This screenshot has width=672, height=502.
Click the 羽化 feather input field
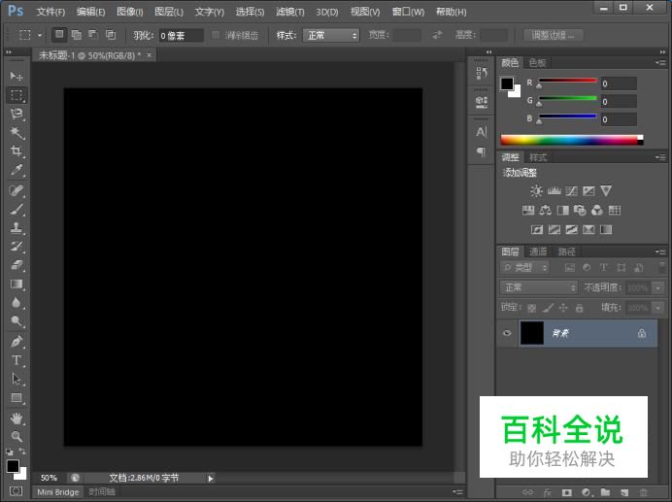(x=182, y=35)
